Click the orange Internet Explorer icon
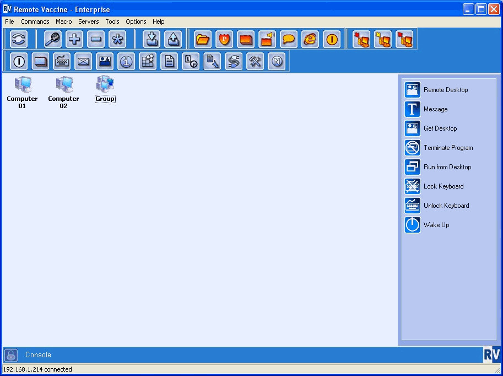The height and width of the screenshot is (376, 503). 310,39
